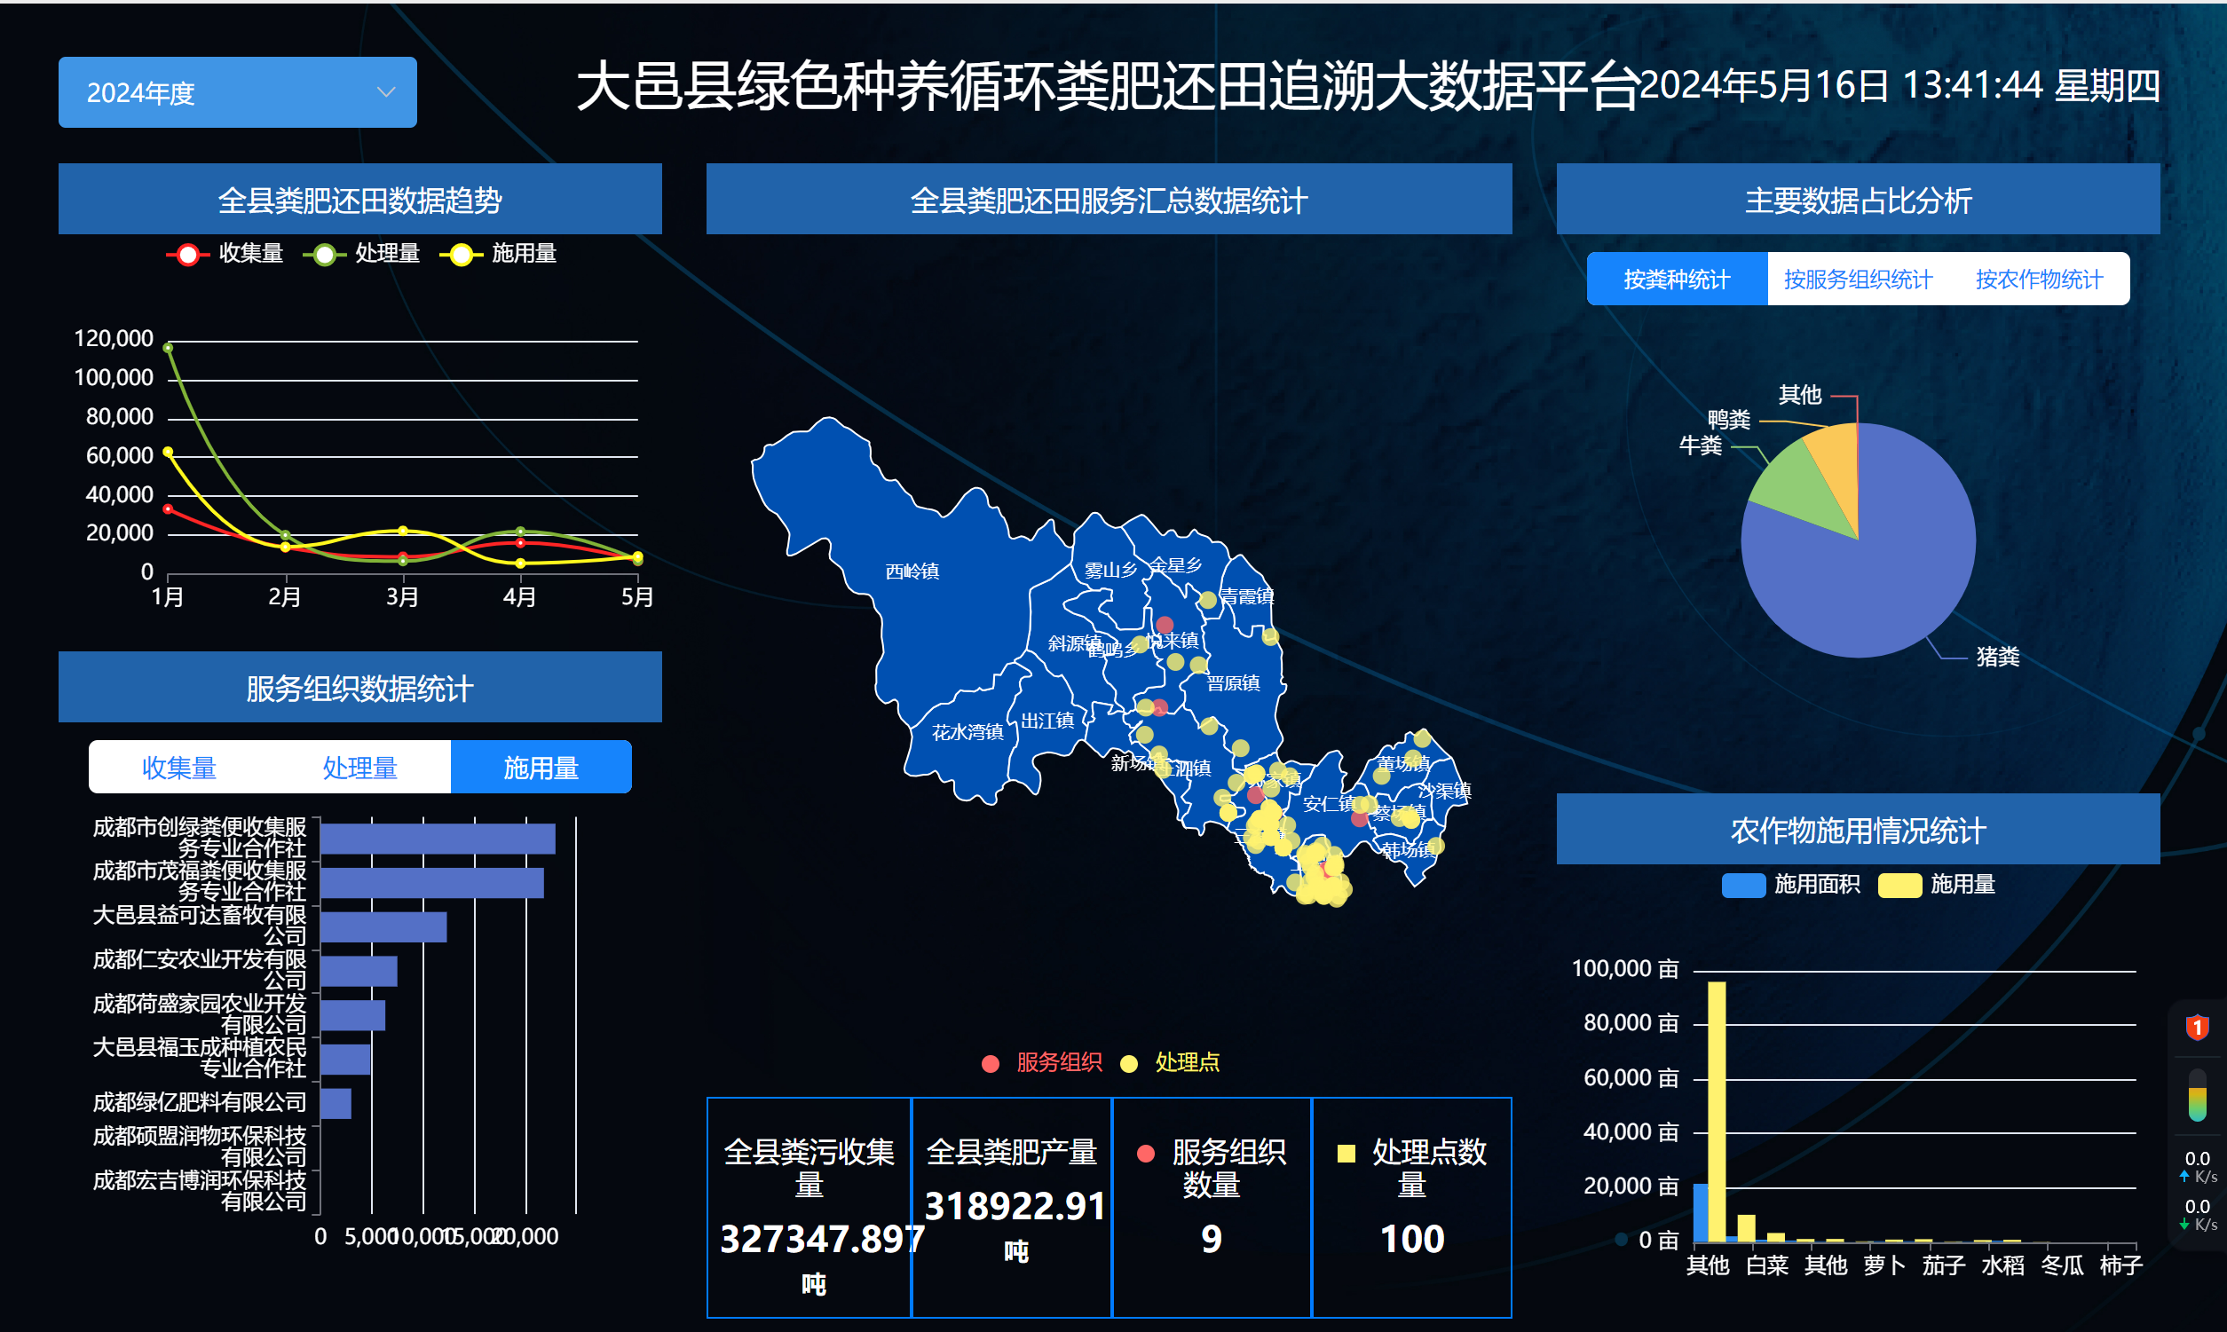Click 韩场镇 label on map
Screen dimensions: 2227x1332
pyautogui.click(x=1409, y=850)
